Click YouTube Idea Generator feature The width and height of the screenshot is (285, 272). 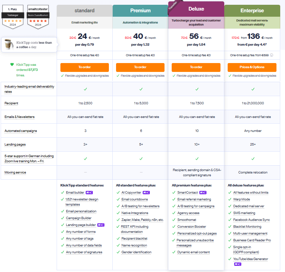tap(251, 259)
